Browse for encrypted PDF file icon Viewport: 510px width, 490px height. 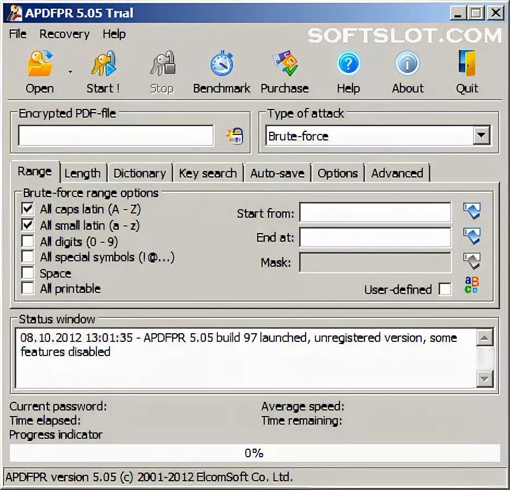[x=234, y=136]
